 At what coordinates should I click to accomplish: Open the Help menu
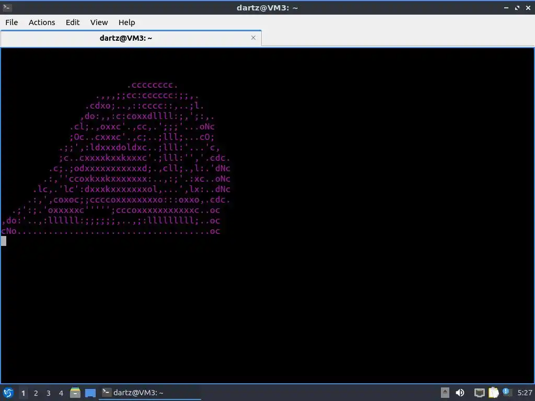coord(126,22)
